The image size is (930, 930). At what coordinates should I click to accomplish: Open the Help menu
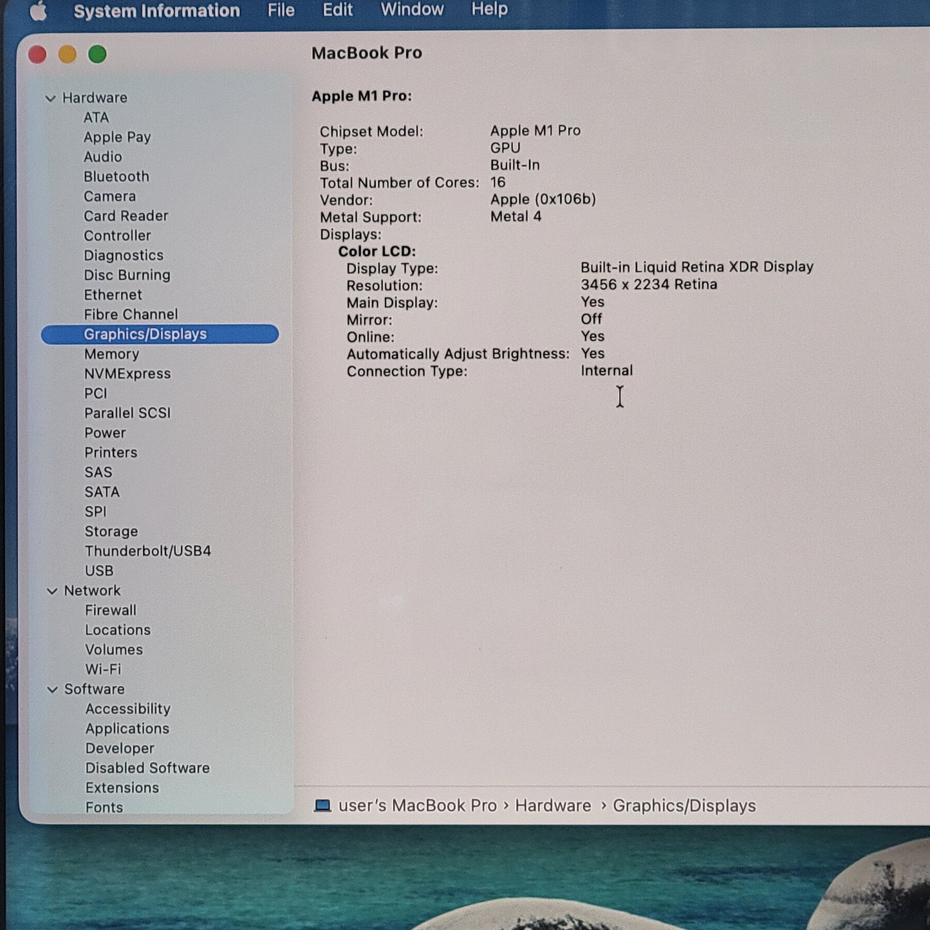[x=489, y=9]
